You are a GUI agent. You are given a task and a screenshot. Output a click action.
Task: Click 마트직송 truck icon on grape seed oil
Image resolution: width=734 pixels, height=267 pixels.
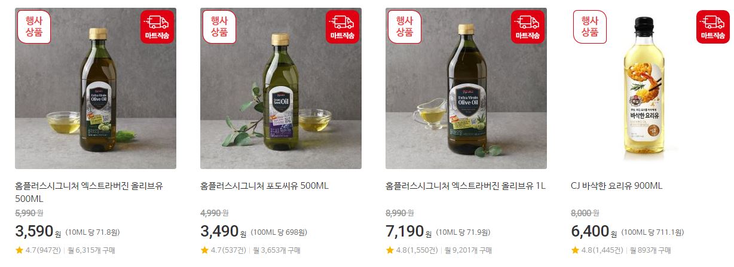(x=342, y=27)
